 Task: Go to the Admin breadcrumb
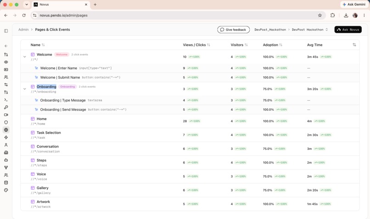point(23,29)
